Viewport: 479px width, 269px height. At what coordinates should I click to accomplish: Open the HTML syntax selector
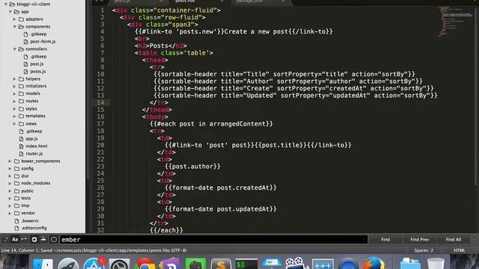point(459,250)
